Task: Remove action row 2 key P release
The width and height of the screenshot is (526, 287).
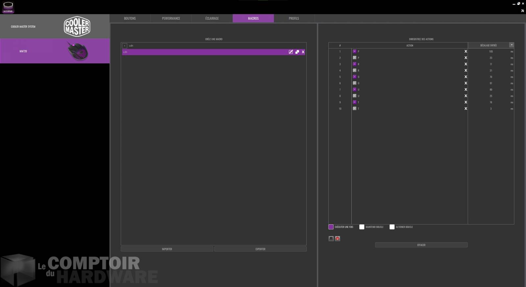Action: click(466, 58)
